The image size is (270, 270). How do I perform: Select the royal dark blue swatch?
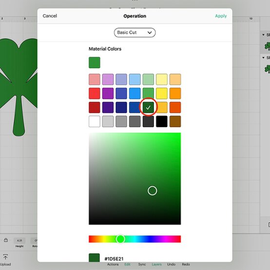pyautogui.click(x=135, y=107)
